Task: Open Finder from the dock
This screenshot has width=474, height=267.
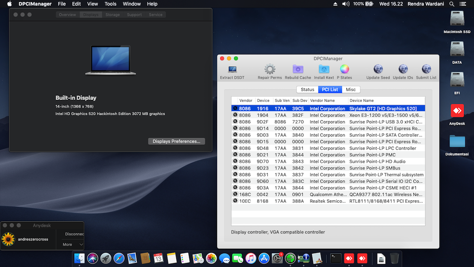Action: pyautogui.click(x=79, y=258)
